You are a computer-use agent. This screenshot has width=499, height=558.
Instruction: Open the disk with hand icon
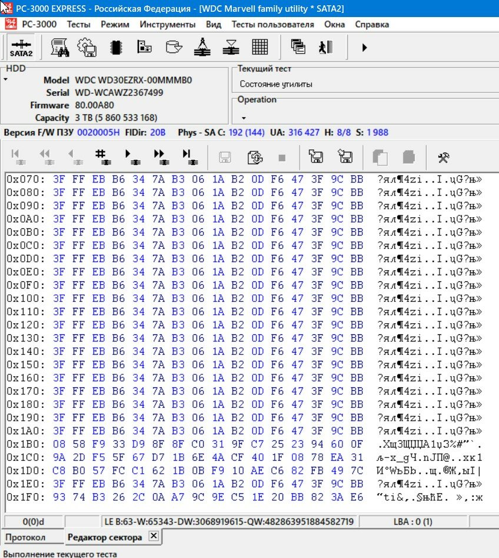(174, 47)
